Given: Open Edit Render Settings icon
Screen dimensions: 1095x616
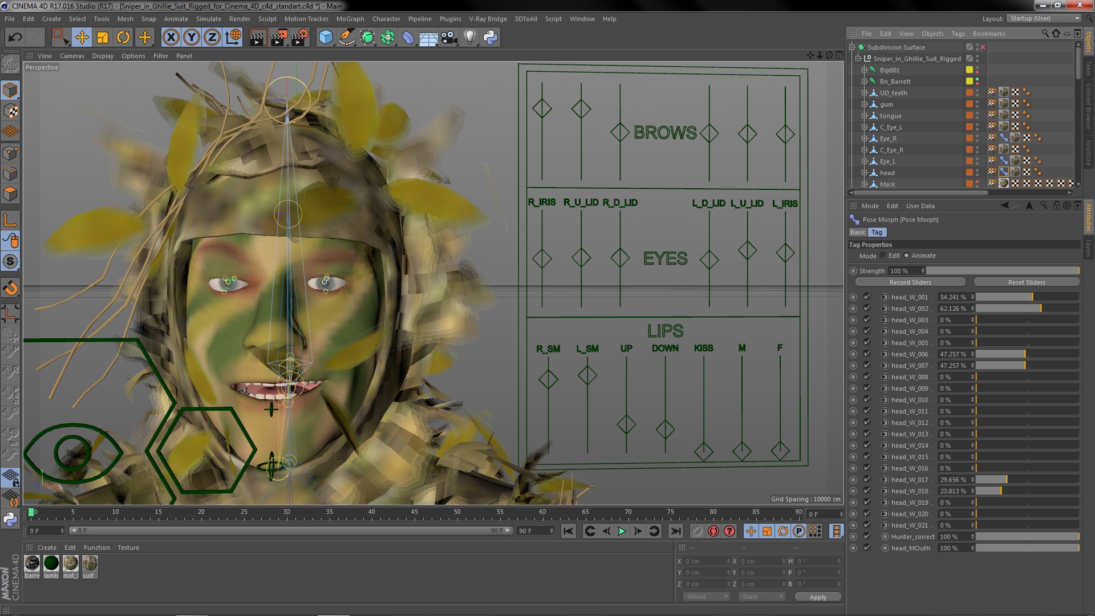Looking at the screenshot, I should click(299, 38).
